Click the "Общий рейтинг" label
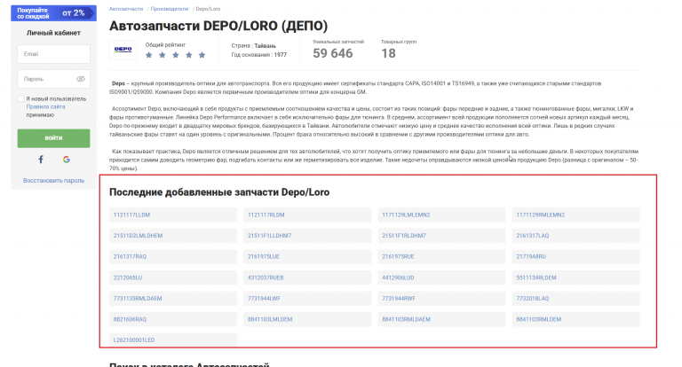This screenshot has width=682, height=367. pyautogui.click(x=165, y=44)
